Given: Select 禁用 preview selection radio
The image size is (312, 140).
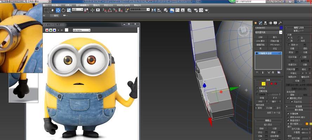Looking at the screenshot, I should (x=256, y=108).
